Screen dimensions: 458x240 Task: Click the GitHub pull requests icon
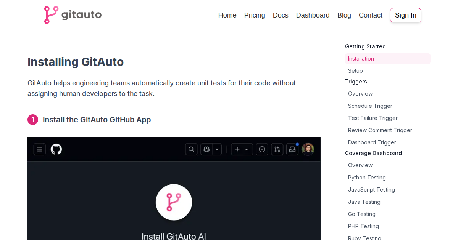(277, 149)
